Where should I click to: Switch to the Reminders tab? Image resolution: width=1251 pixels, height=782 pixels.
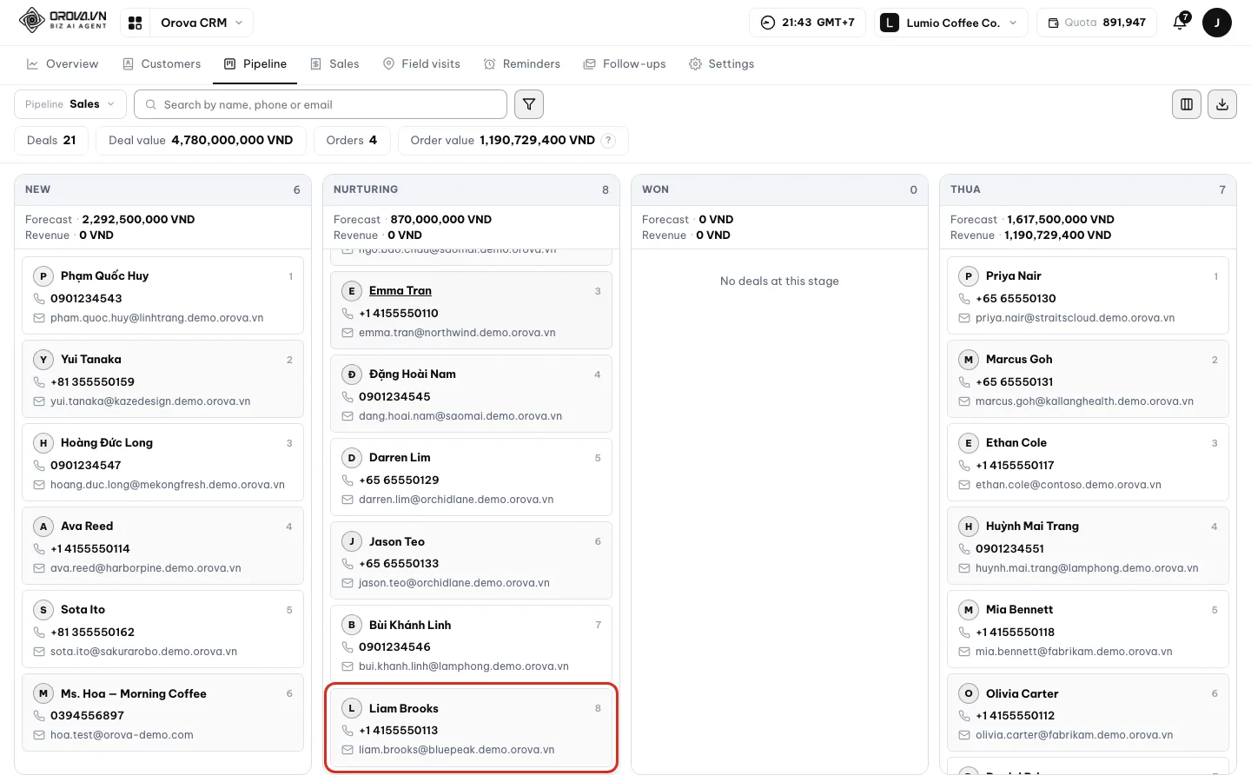click(x=522, y=64)
